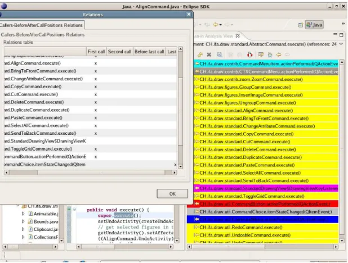Select GroupCommand.execute() in Fan-in list

click(266, 87)
